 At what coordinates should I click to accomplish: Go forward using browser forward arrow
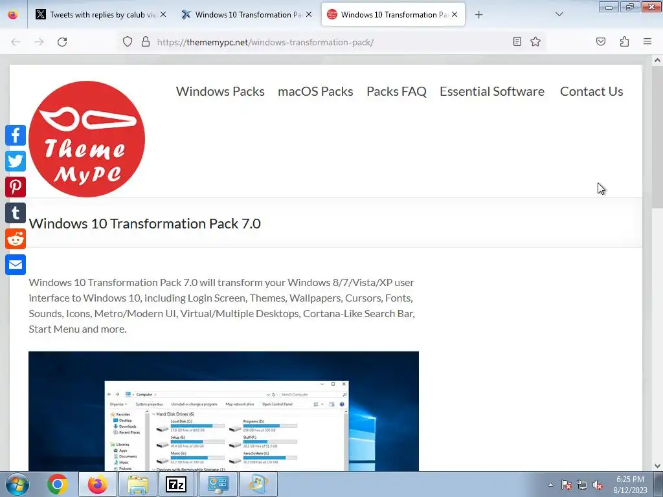tap(39, 42)
